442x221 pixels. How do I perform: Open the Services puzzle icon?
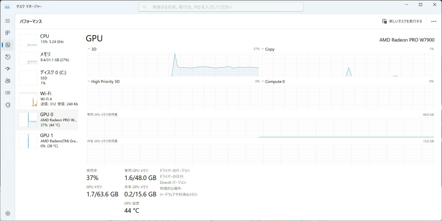click(x=8, y=105)
